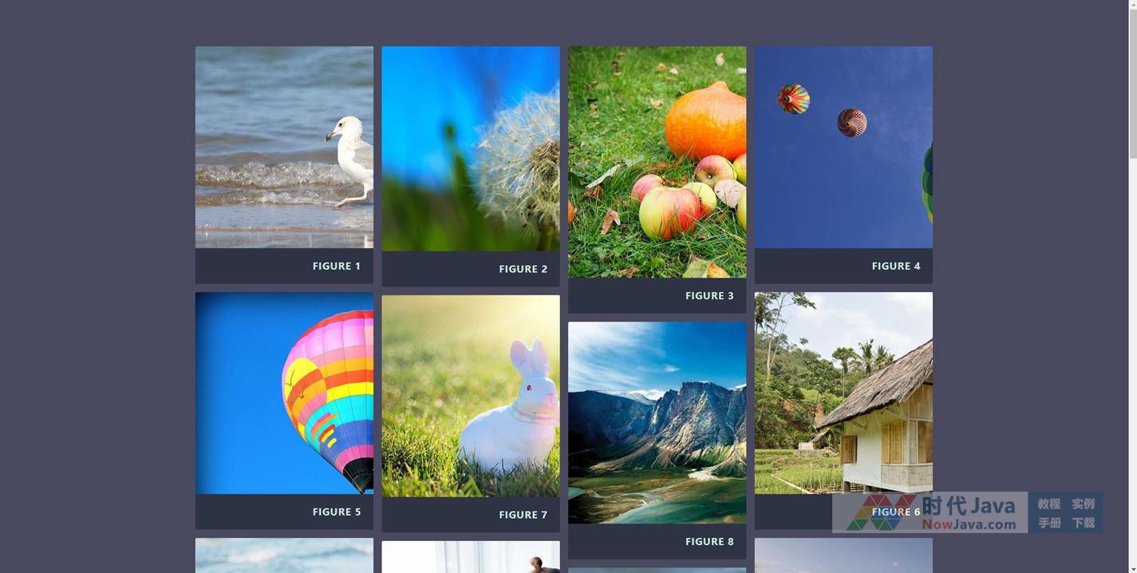Click the NowJava.com watermark logo
Screen dimensions: 1137x573
(930, 512)
